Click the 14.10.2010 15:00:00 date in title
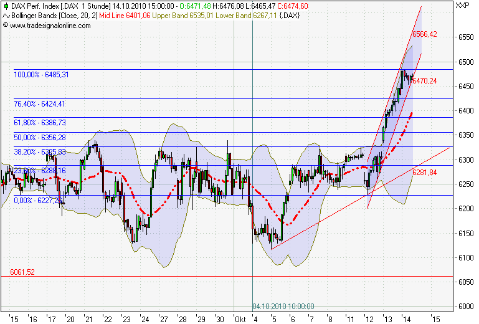This screenshot has height=324, width=479. [143, 6]
